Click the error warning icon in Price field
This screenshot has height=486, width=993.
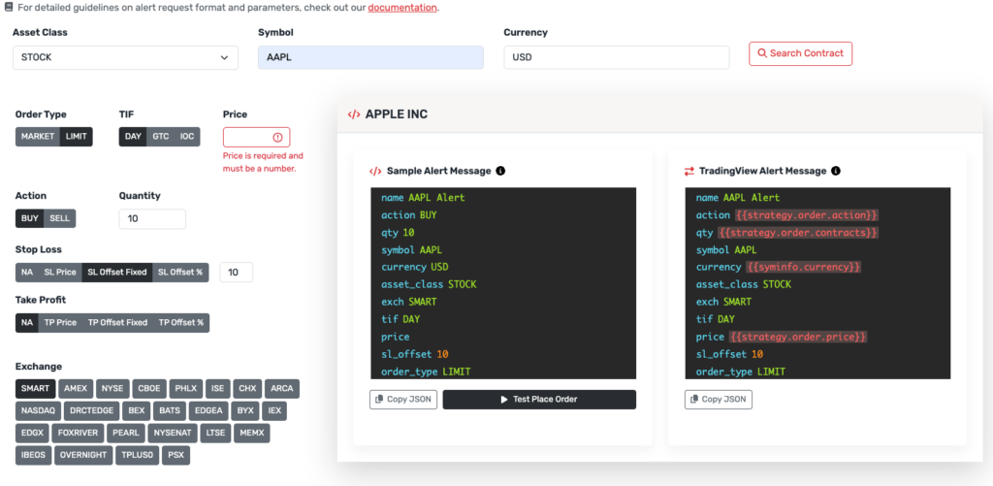pos(278,138)
